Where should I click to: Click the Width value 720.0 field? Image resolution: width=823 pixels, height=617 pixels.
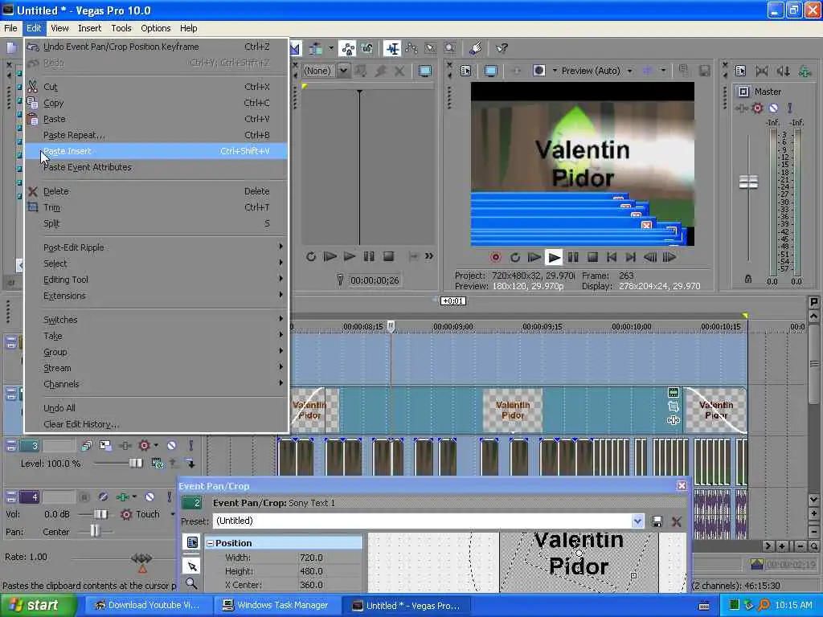point(329,558)
